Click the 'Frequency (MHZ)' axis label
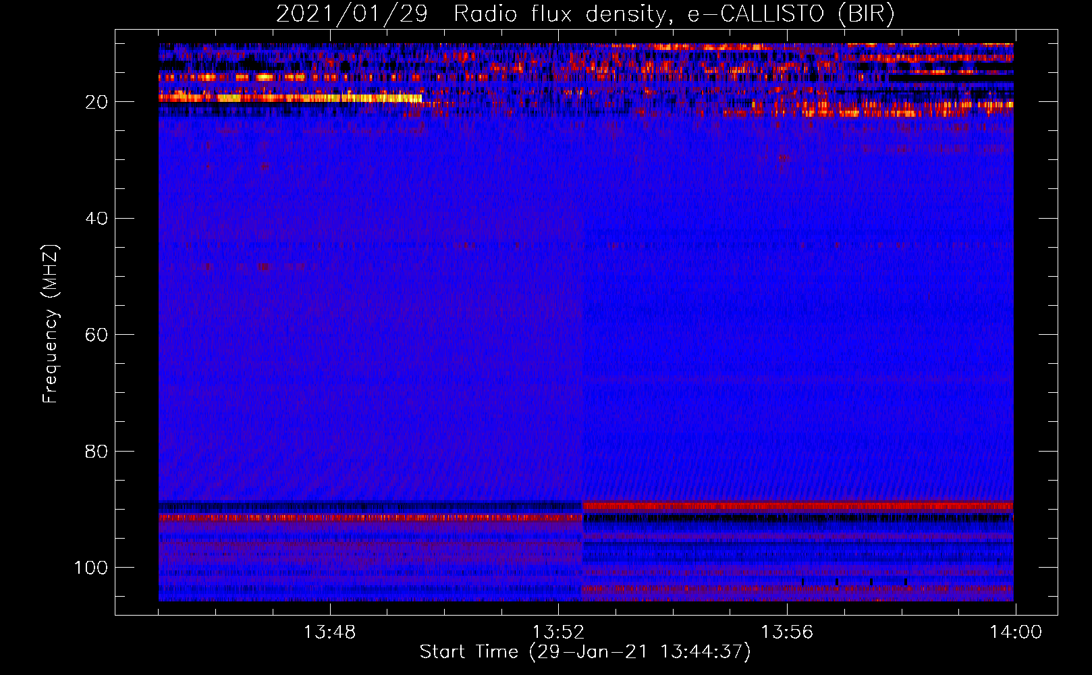 51,324
